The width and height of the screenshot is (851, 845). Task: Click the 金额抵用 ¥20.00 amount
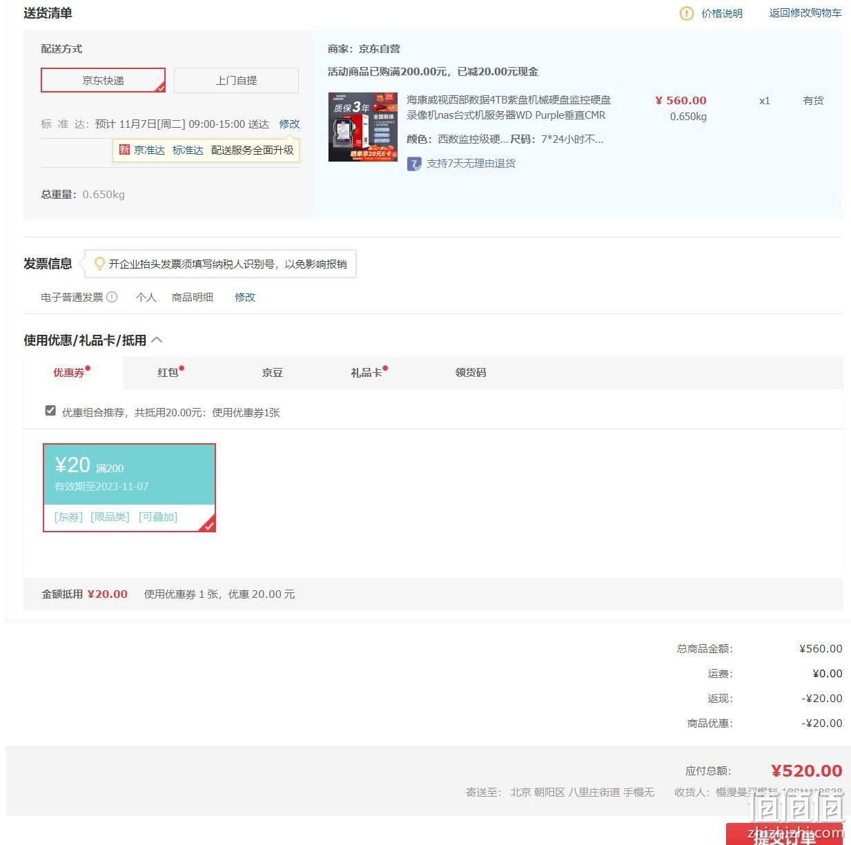point(107,594)
